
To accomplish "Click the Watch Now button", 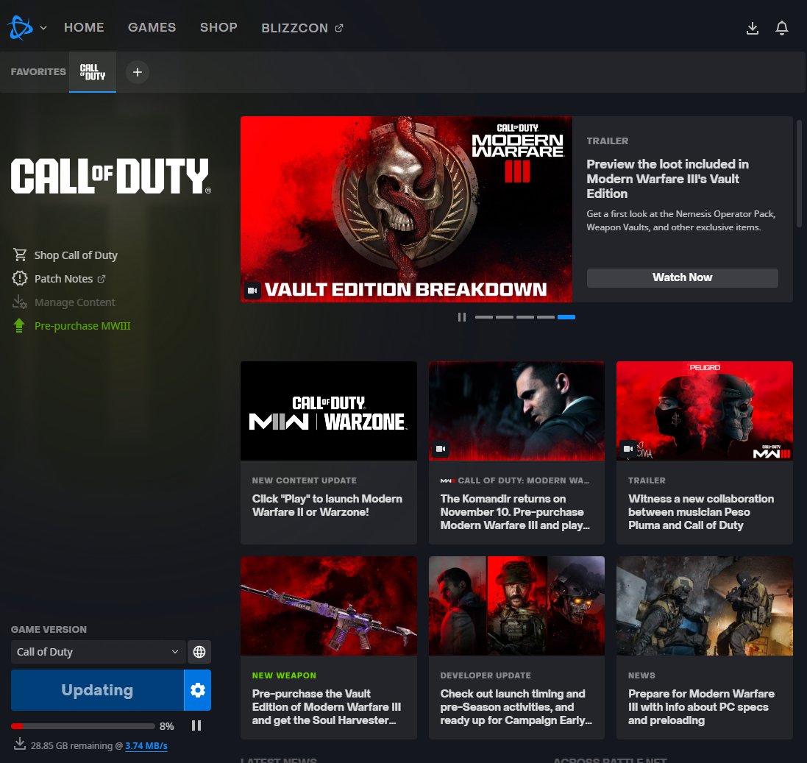I will pyautogui.click(x=682, y=277).
